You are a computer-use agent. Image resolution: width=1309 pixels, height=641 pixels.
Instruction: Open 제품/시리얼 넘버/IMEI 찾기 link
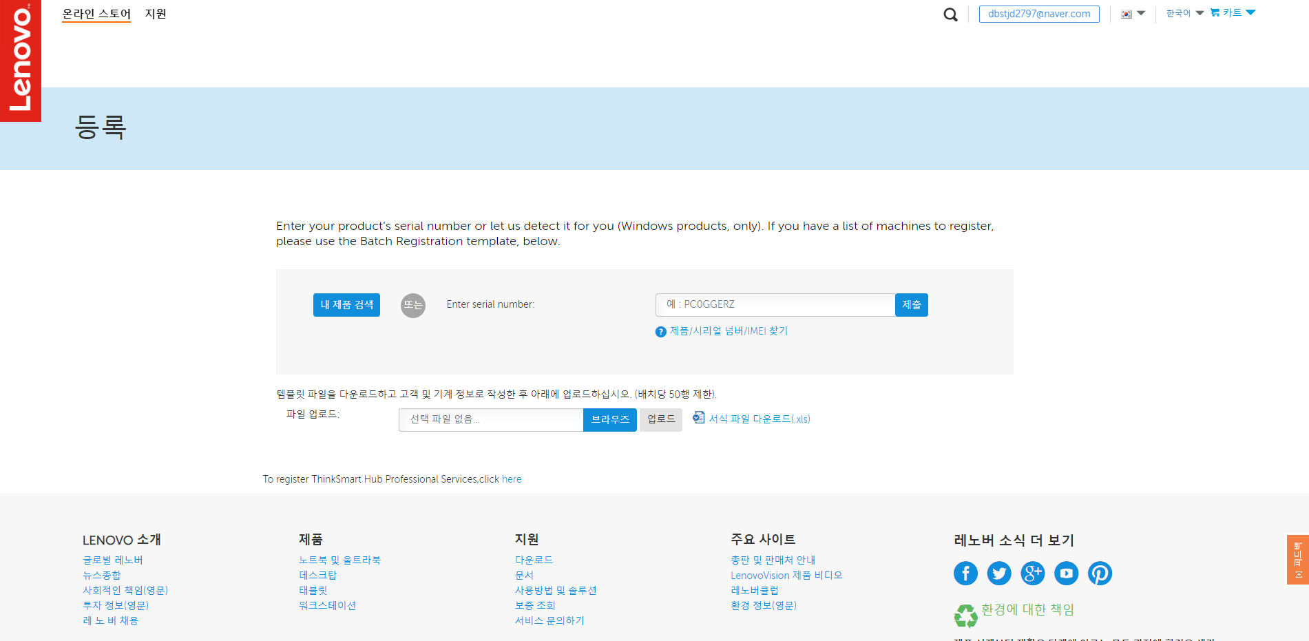729,331
